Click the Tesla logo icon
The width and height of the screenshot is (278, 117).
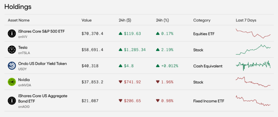tap(12, 50)
